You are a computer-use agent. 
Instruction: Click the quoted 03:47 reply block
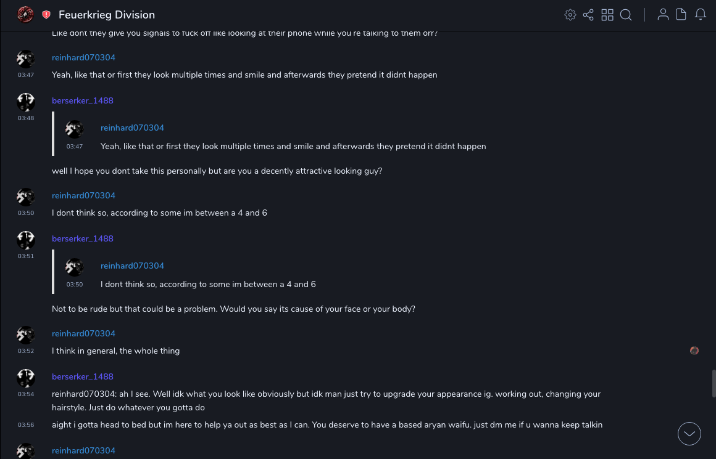(293, 137)
